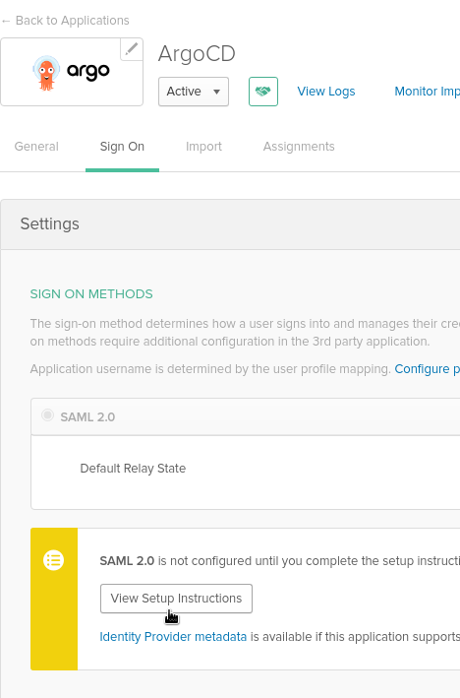Open the Monitor Imports link
Screen dimensions: 460x698
(428, 92)
